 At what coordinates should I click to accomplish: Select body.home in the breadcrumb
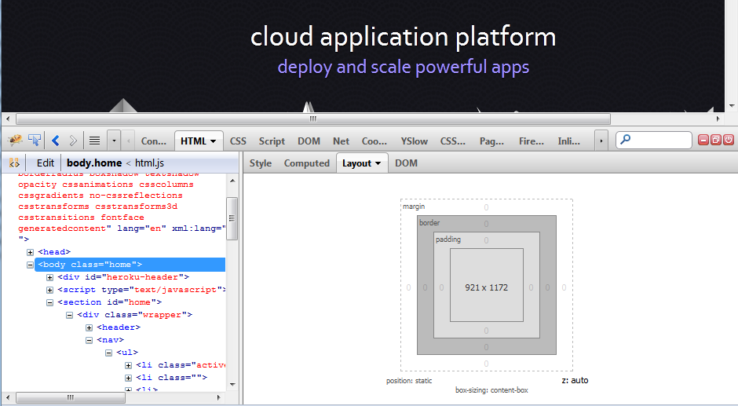pos(94,163)
